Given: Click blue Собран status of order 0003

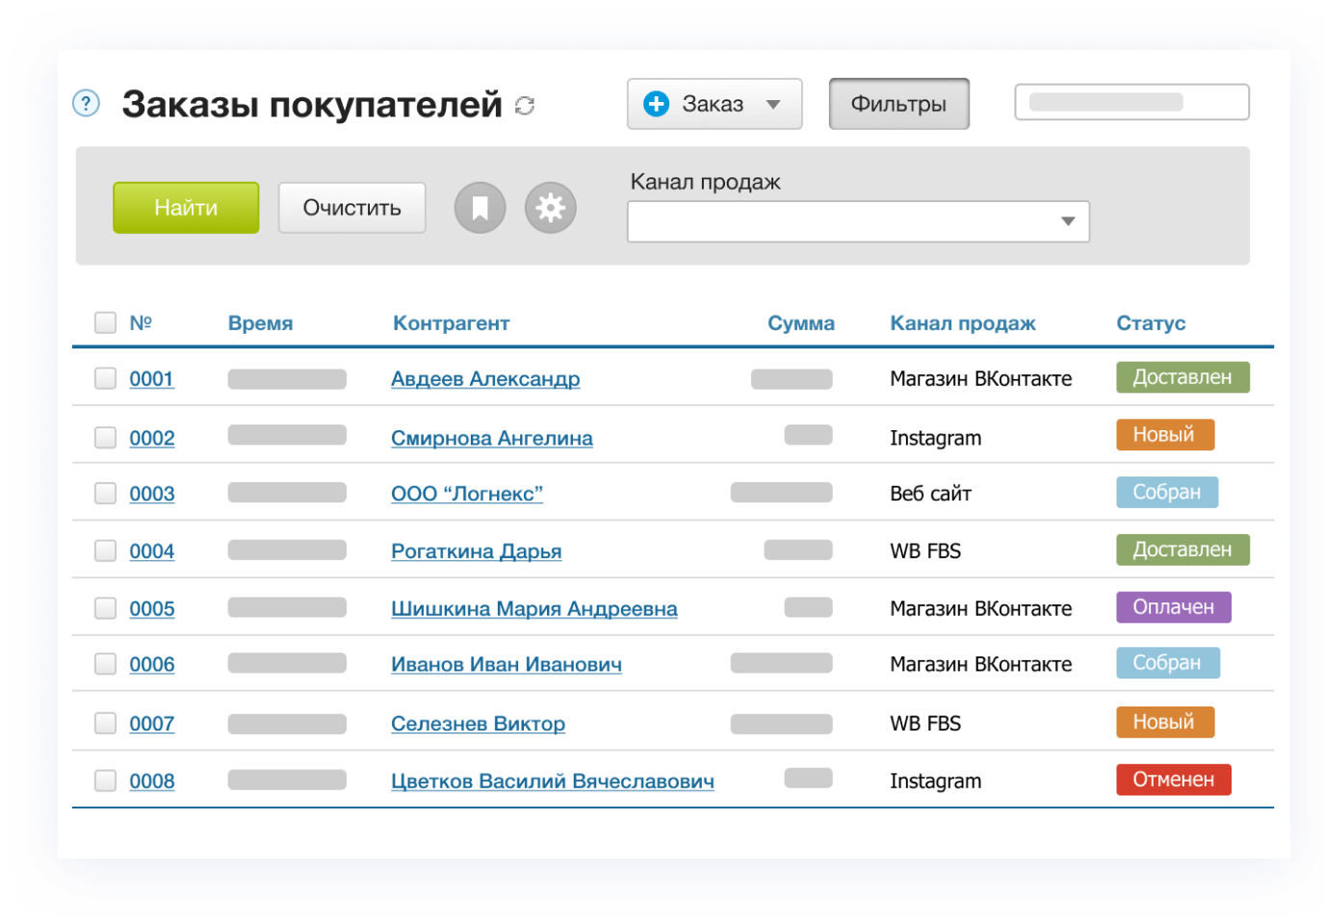Looking at the screenshot, I should 1167,492.
